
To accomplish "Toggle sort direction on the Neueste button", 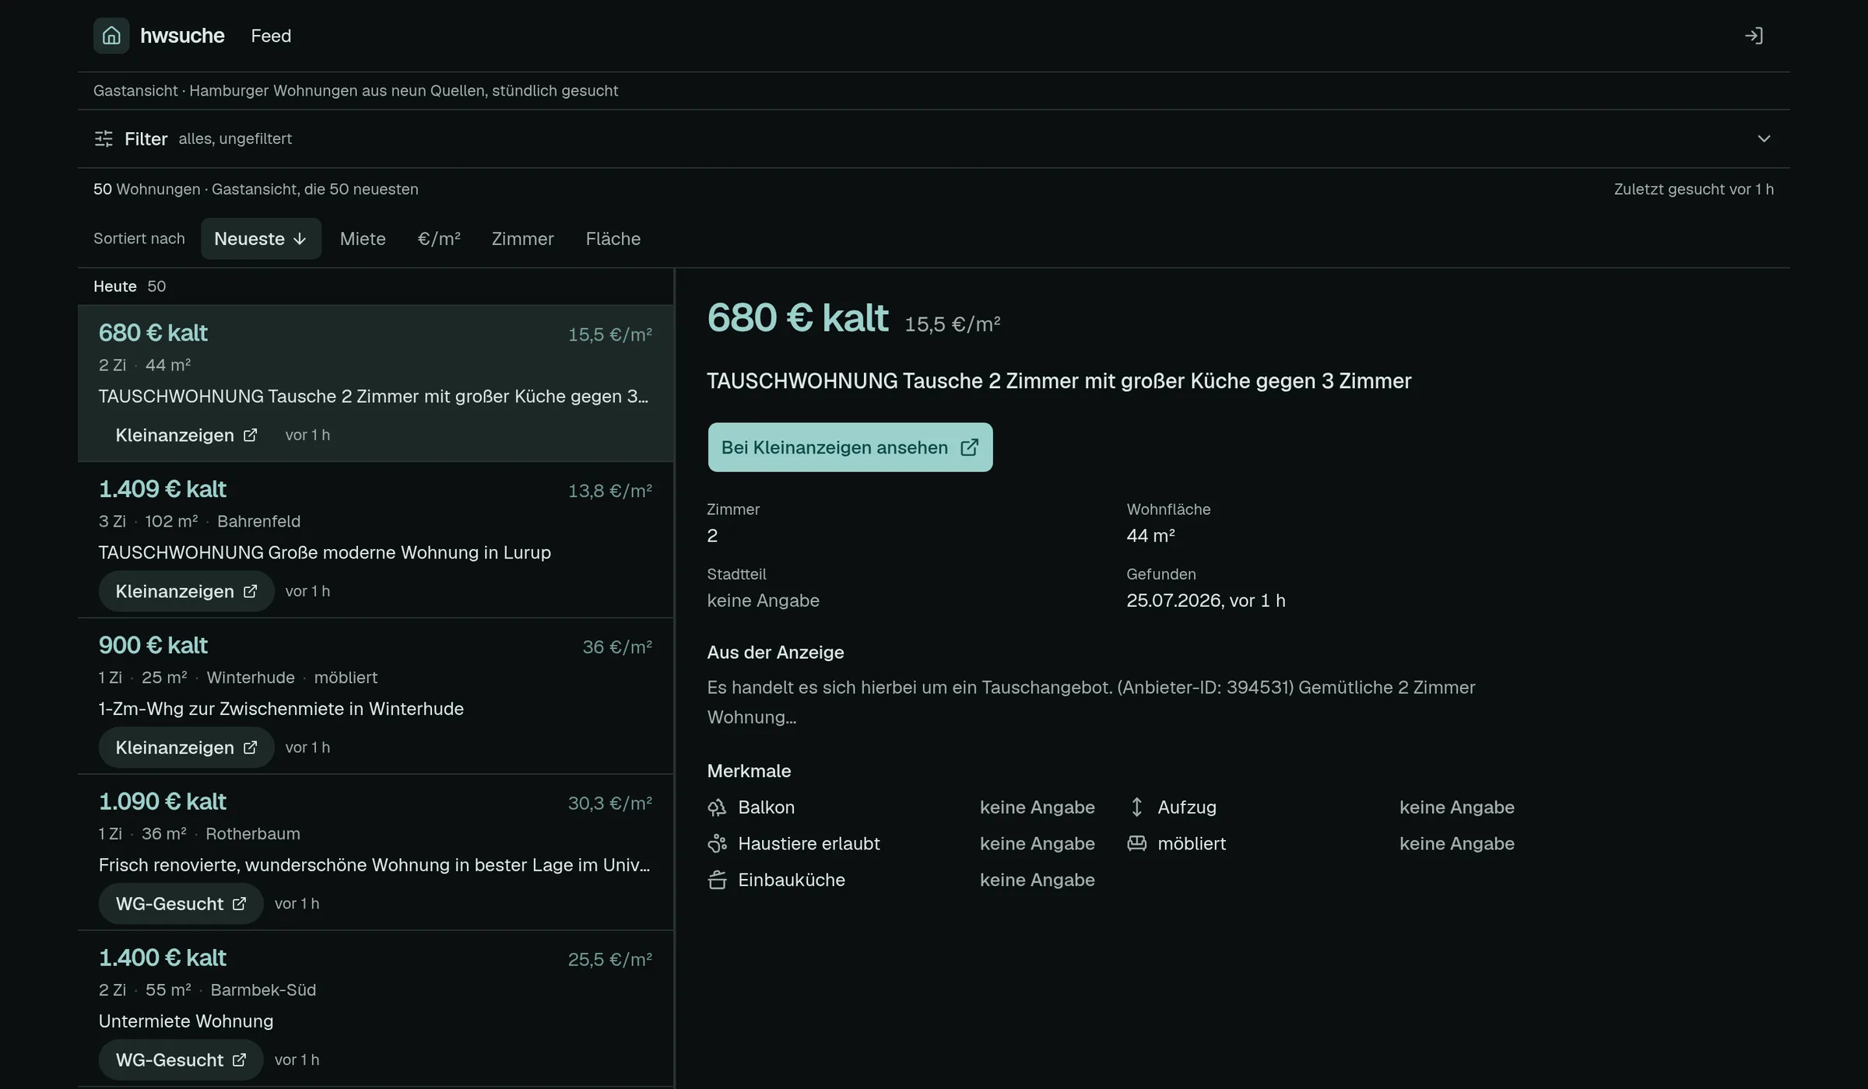I will click(x=261, y=239).
